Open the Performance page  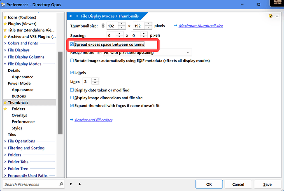pyautogui.click(x=23, y=121)
